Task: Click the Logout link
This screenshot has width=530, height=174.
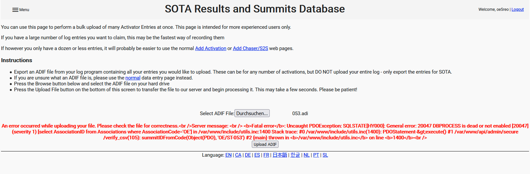Action: (x=518, y=9)
